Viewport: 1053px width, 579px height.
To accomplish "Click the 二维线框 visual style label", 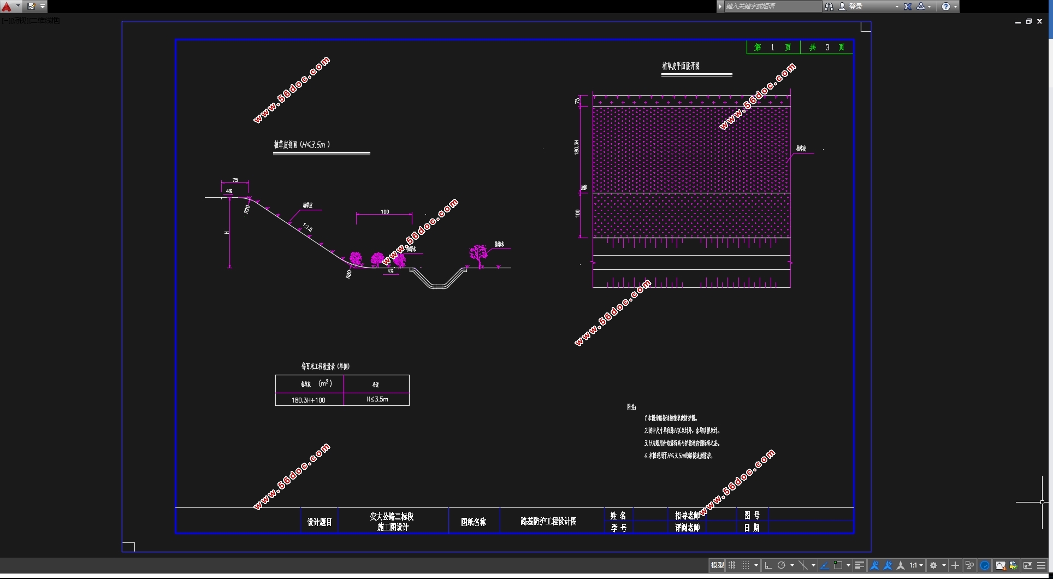I will click(x=45, y=21).
